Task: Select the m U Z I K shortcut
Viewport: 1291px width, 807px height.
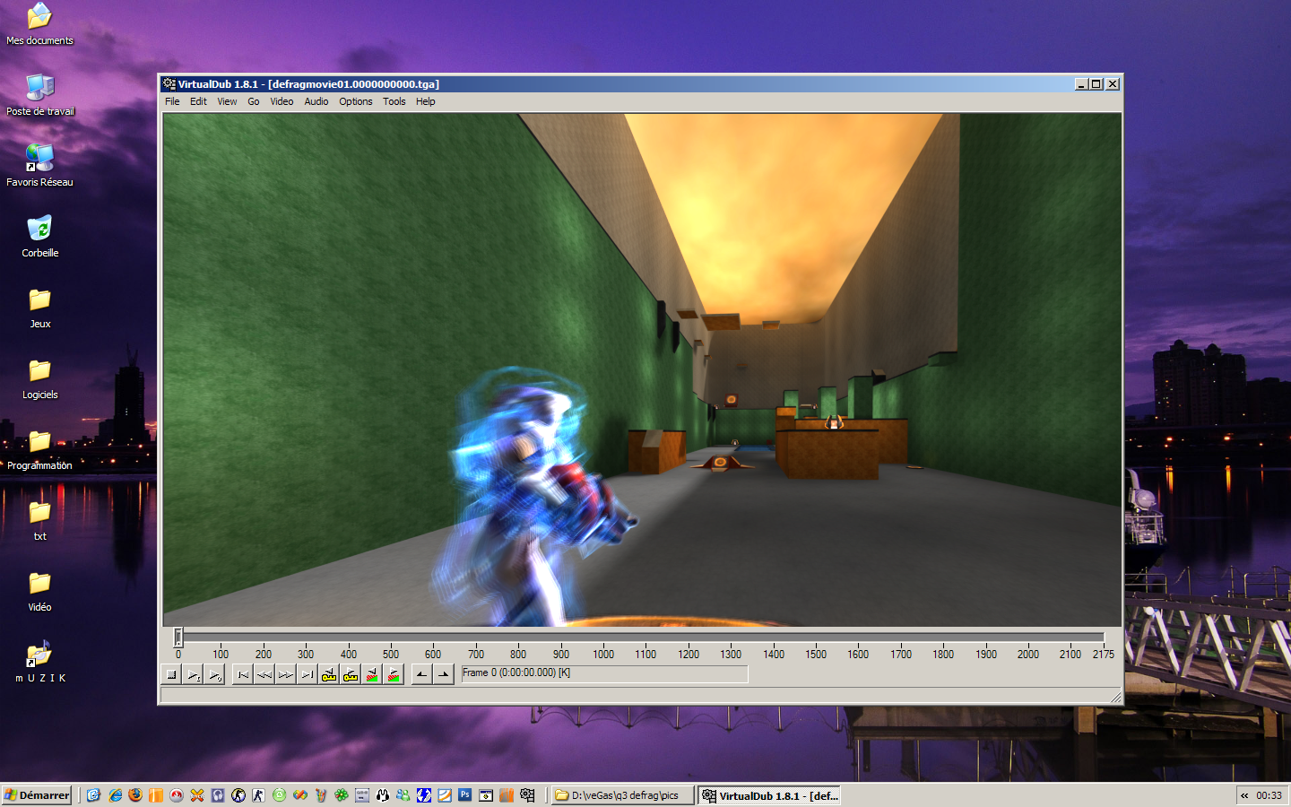Action: (39, 661)
